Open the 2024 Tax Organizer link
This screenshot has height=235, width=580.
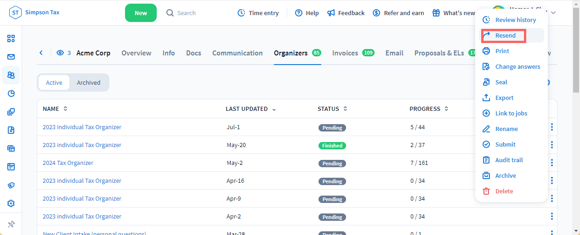68,163
